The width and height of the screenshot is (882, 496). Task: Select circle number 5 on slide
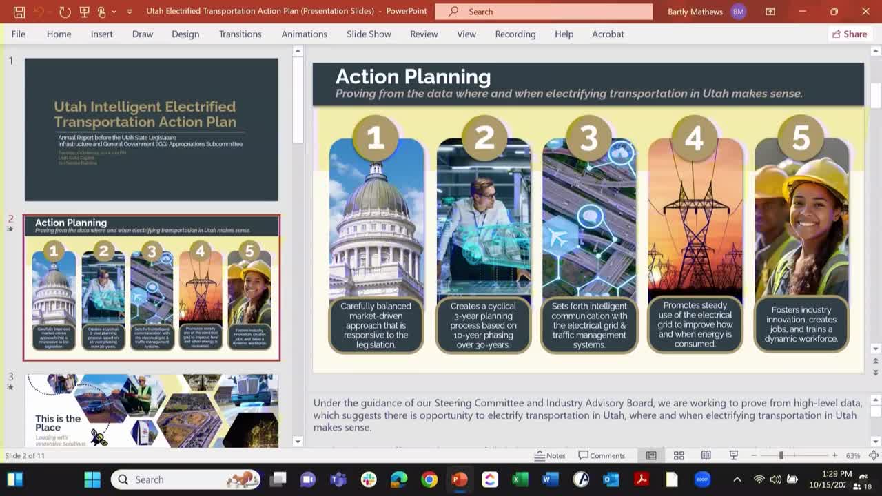(x=801, y=138)
